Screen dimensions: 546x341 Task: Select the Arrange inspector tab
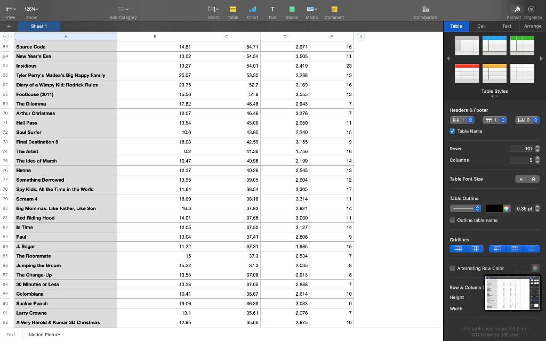click(x=533, y=26)
